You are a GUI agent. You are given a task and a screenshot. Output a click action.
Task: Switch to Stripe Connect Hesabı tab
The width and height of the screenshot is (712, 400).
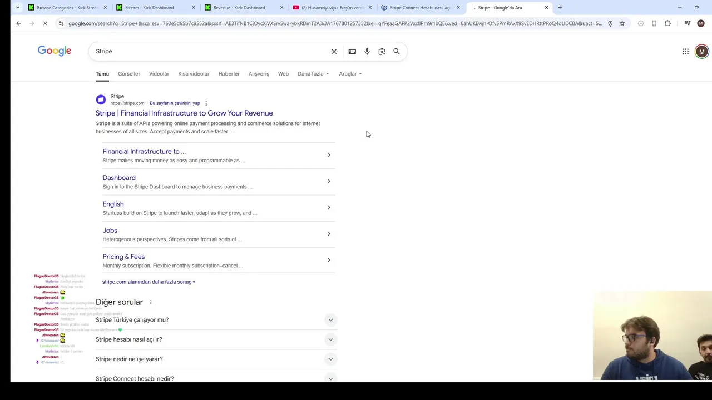421,8
